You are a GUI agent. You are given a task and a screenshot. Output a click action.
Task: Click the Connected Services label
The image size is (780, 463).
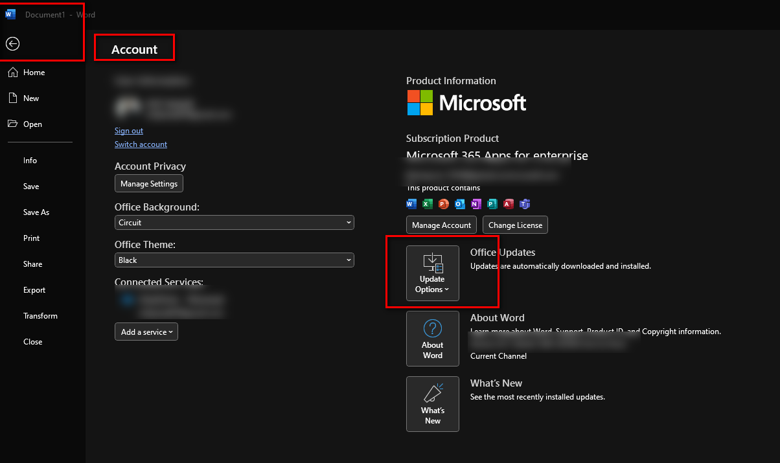(x=159, y=282)
